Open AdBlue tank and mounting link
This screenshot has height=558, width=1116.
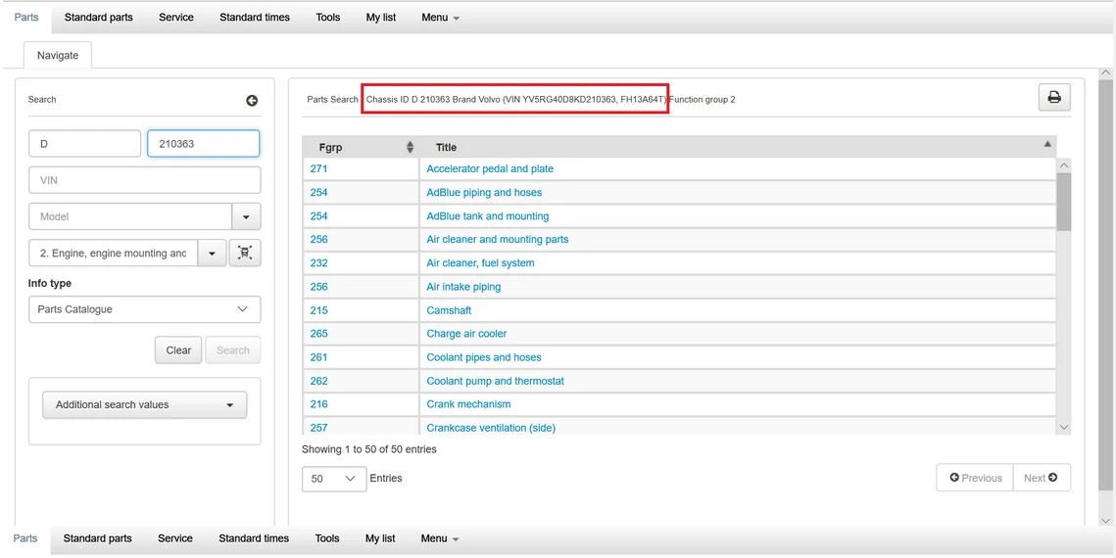[487, 216]
